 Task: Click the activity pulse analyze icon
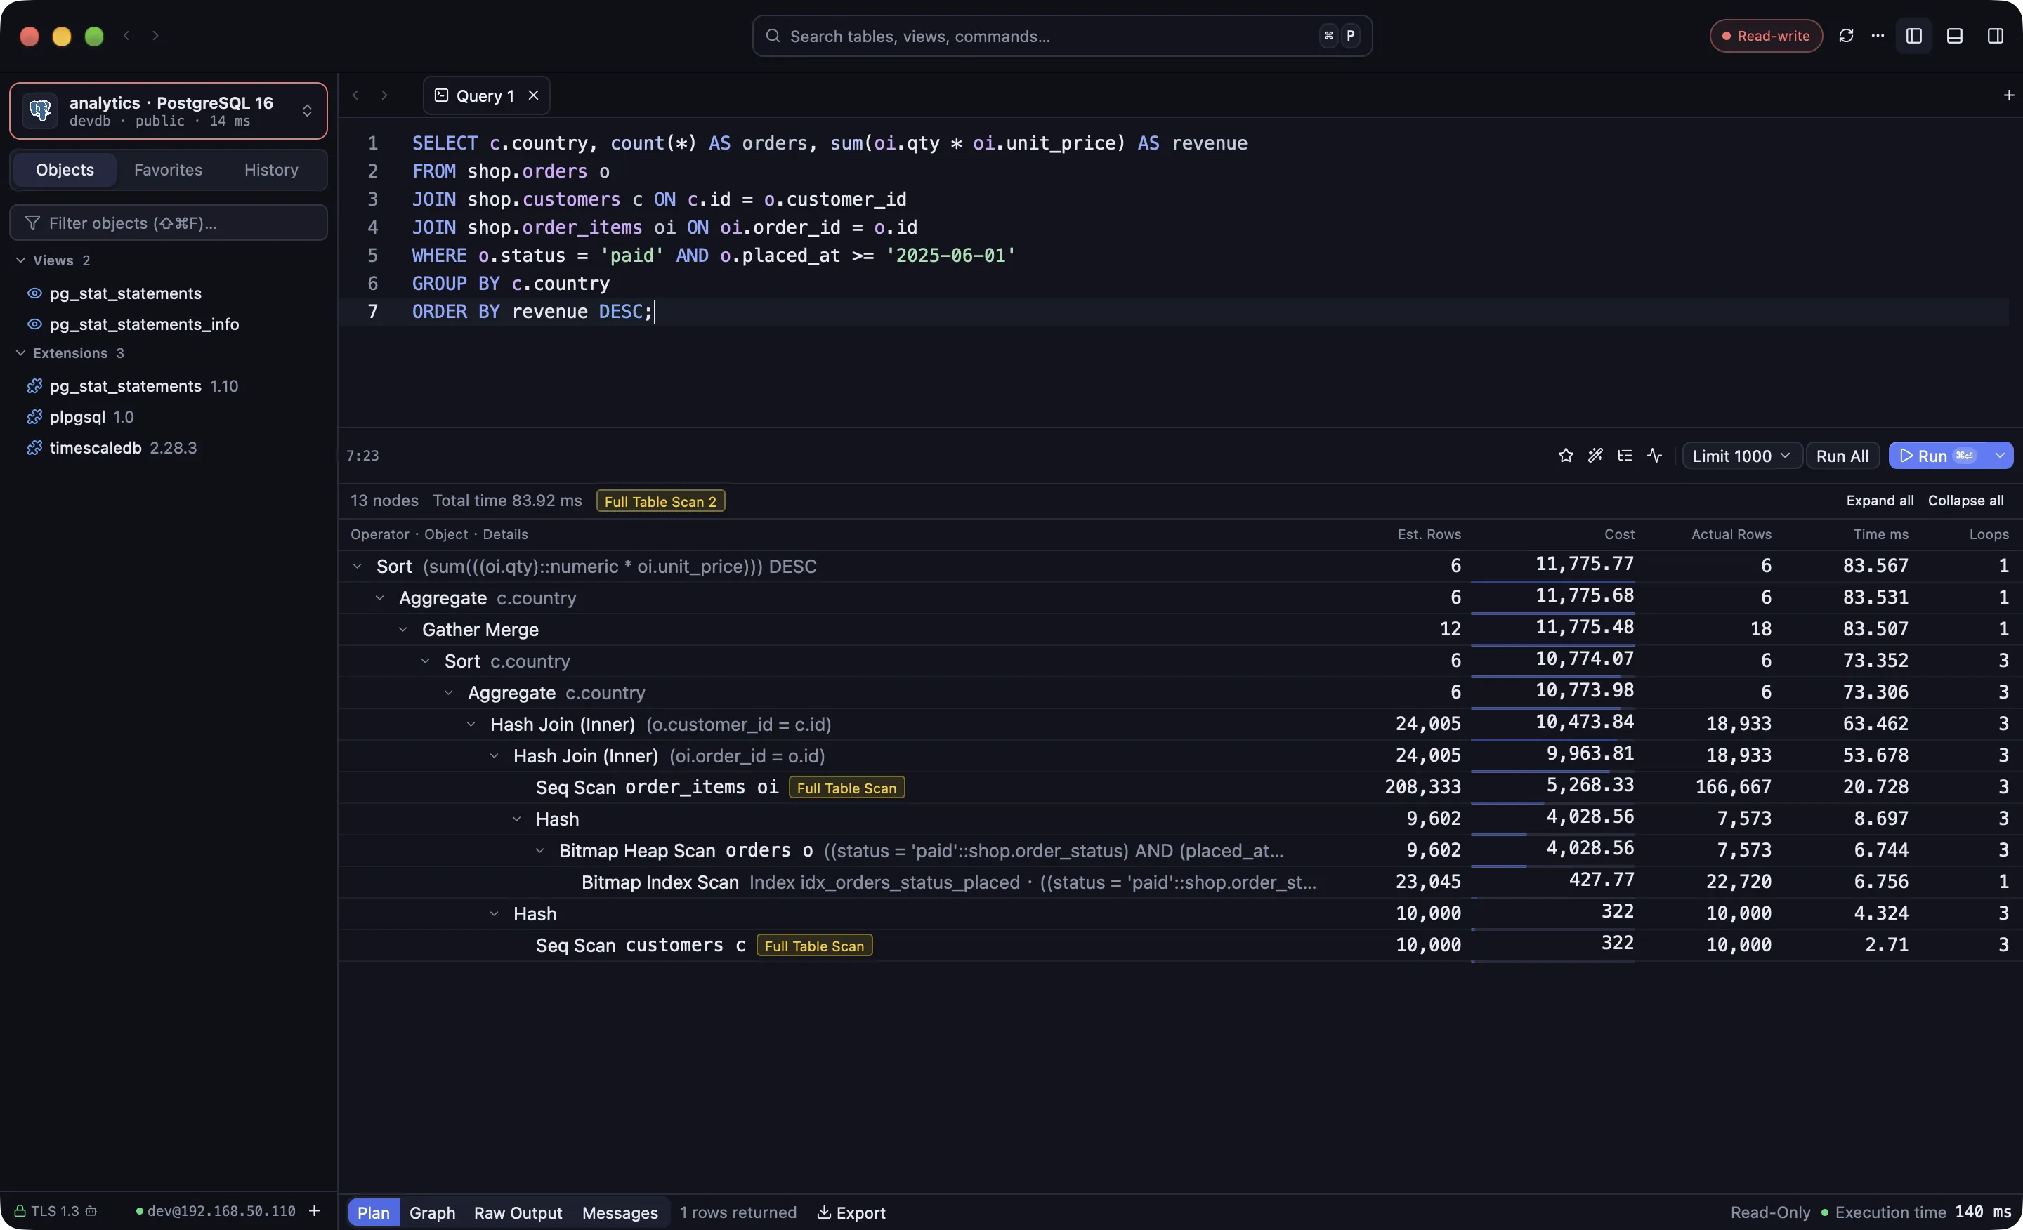coord(1654,456)
